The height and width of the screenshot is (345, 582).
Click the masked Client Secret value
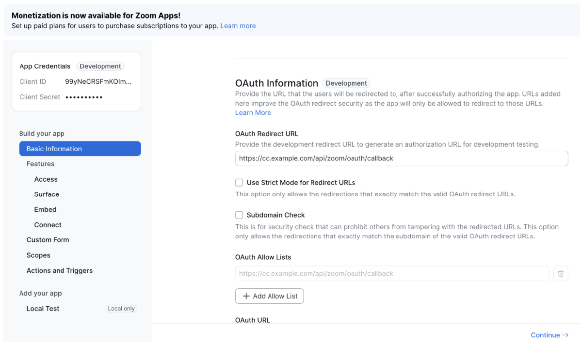coord(84,97)
